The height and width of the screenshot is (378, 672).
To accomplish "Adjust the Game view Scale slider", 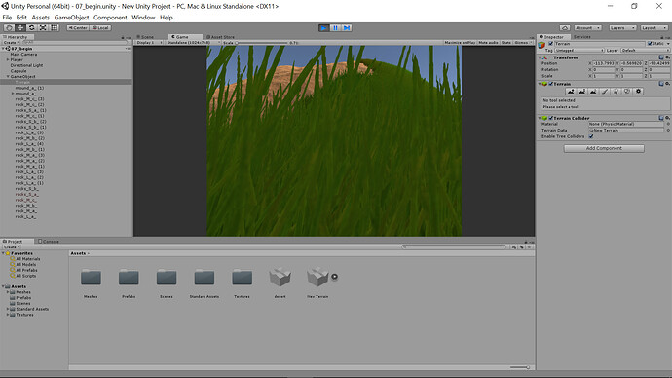I will coord(261,43).
